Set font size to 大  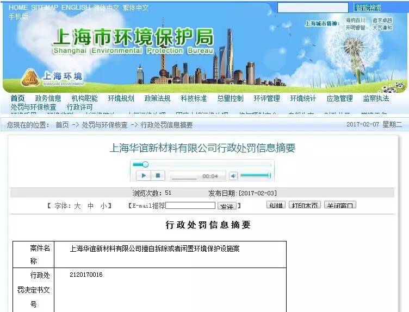tap(77, 206)
